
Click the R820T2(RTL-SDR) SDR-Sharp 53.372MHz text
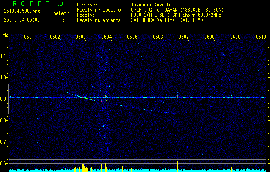[x=176, y=15]
